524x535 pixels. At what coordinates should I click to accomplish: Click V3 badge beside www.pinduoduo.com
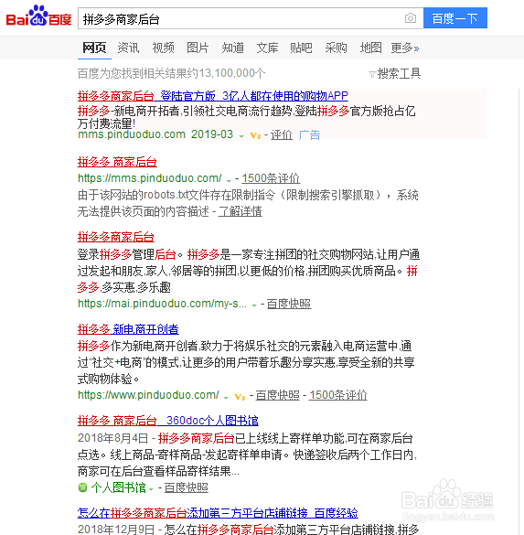point(240,397)
